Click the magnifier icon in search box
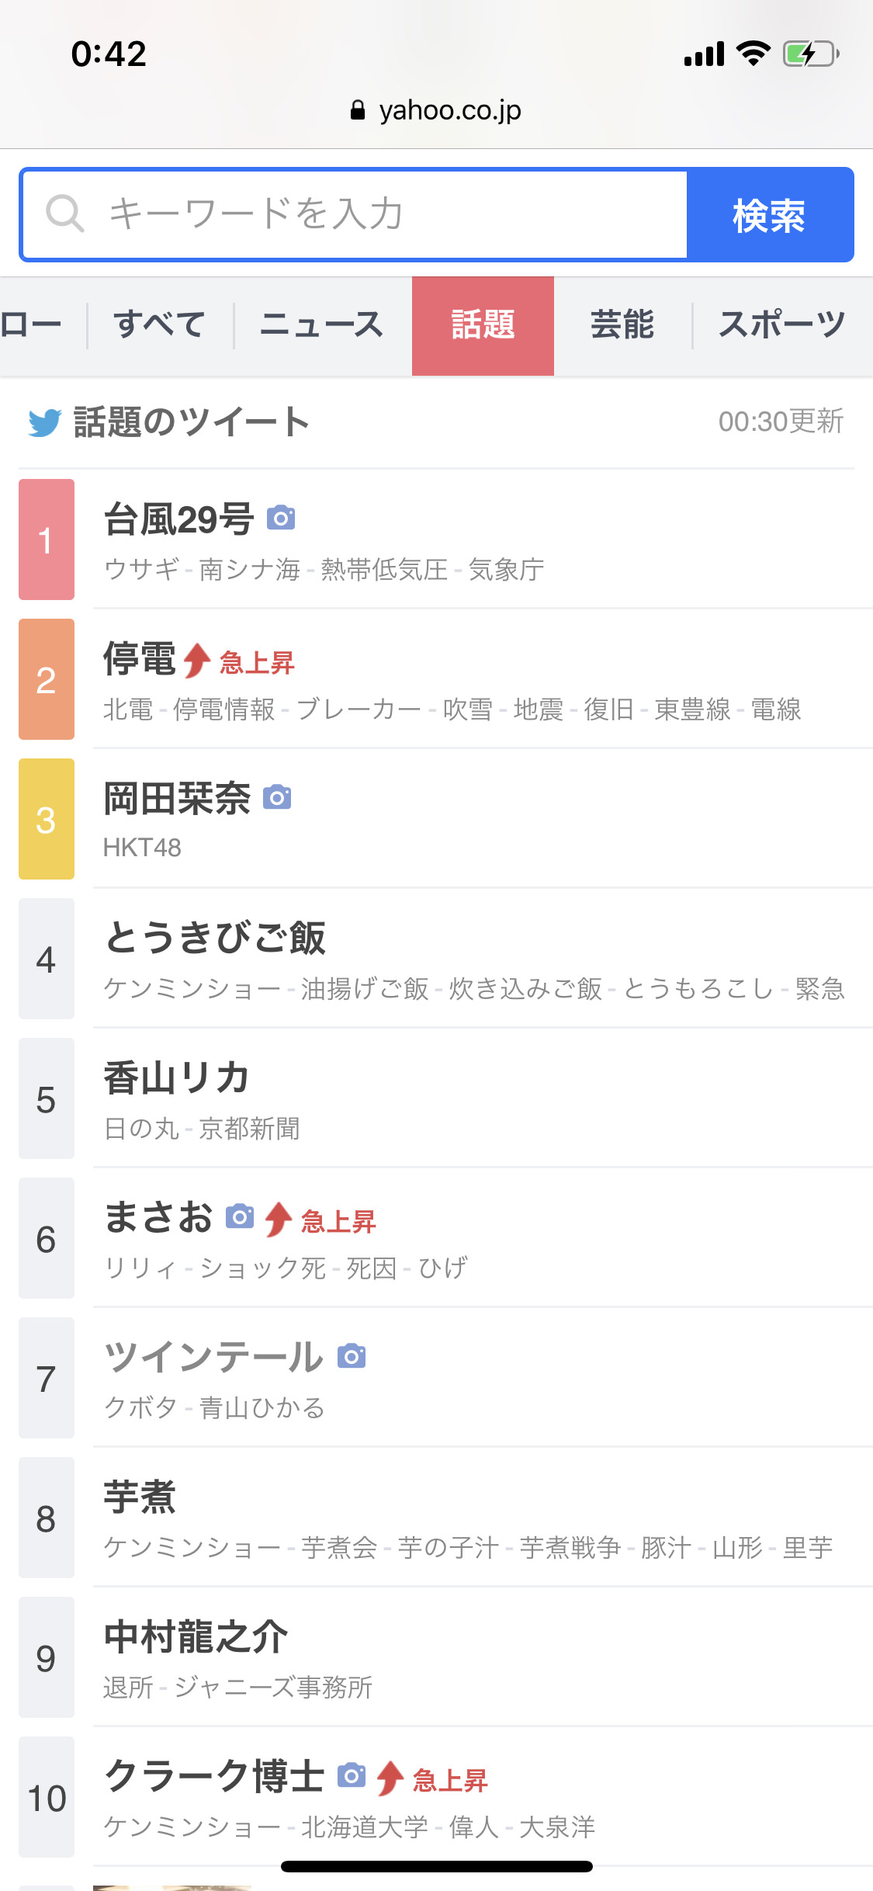Screen dimensions: 873x1891 pos(64,213)
